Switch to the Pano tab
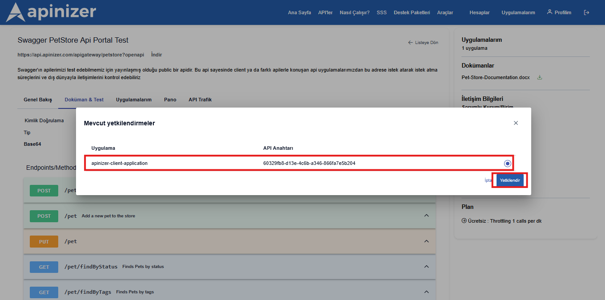 [x=170, y=100]
